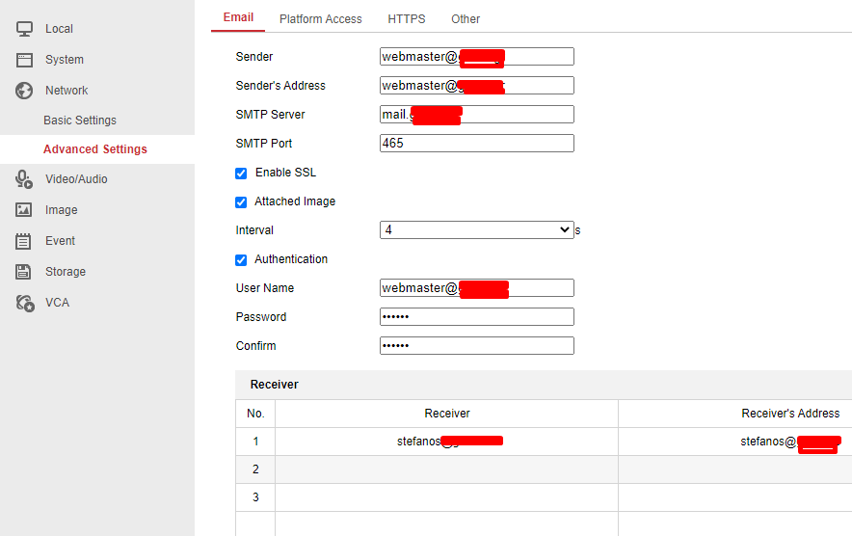
Task: Go to Basic Settings under Network
Action: click(x=80, y=121)
